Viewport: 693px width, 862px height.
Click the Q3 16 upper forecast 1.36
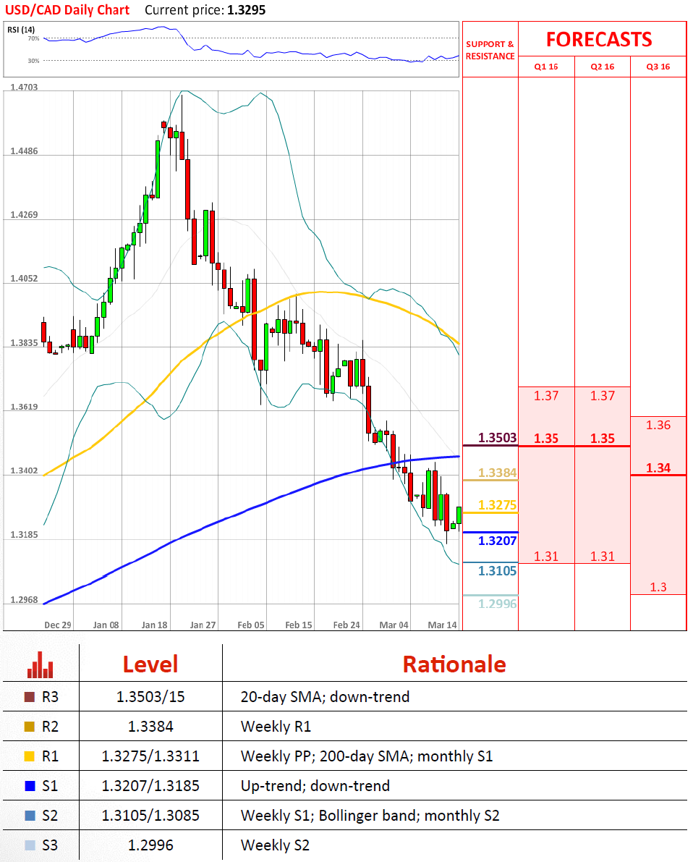pos(658,425)
